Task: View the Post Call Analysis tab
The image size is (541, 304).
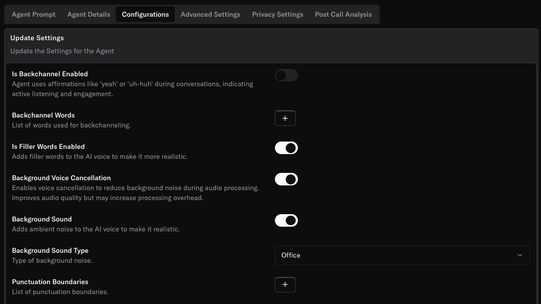Action: point(343,14)
